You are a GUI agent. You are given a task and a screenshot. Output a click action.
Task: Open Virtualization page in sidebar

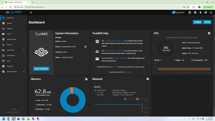click(13, 55)
